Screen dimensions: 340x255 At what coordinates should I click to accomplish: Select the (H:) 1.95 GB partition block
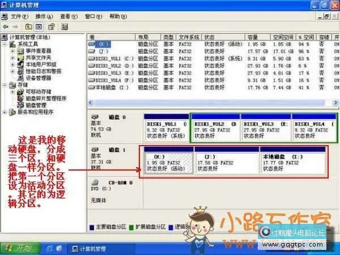pos(169,160)
